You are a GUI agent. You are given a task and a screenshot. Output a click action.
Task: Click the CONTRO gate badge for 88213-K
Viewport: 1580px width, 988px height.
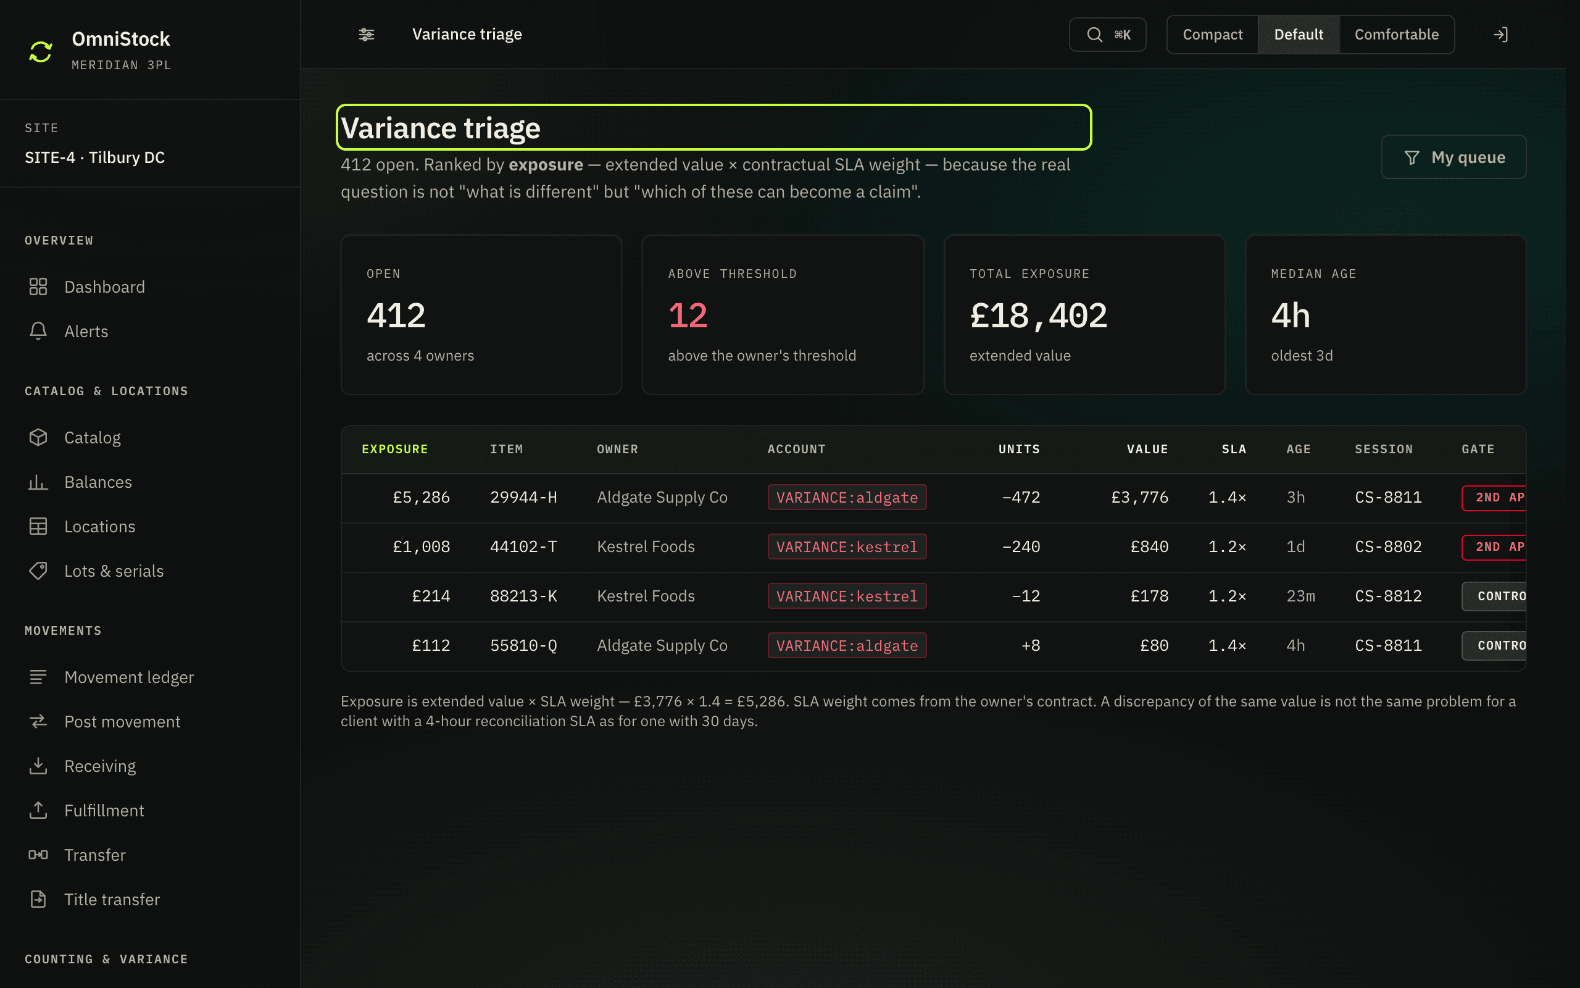(1494, 596)
